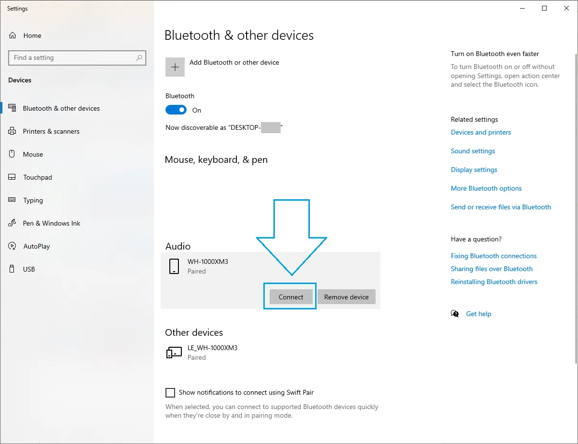
Task: Connect the WH-1000XM3 headphones
Action: (x=291, y=297)
